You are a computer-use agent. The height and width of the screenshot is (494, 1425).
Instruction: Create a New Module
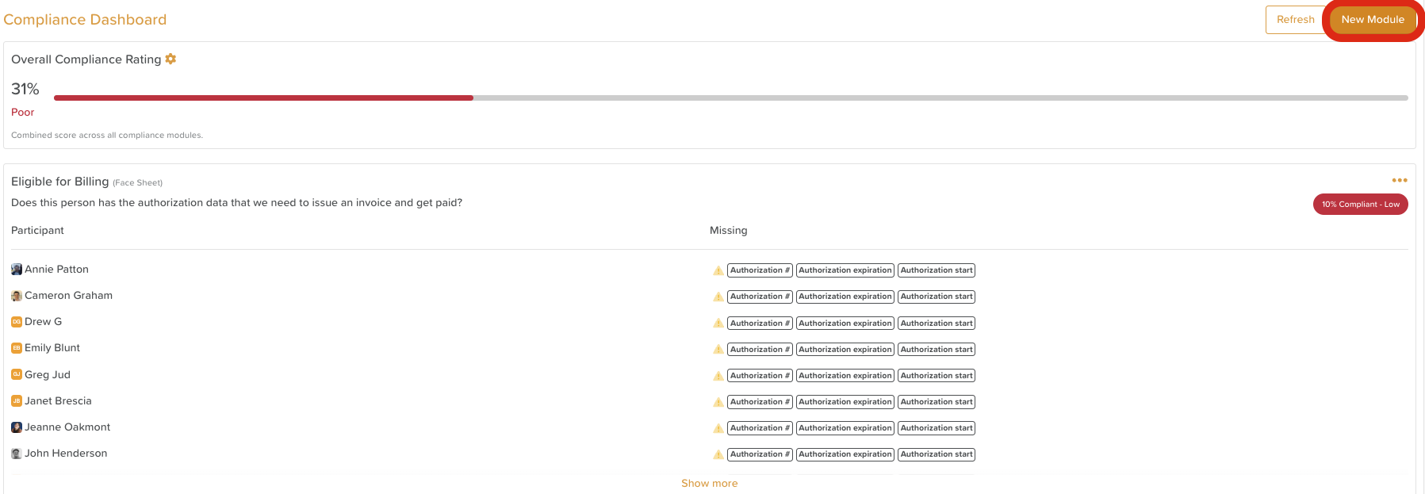tap(1373, 20)
